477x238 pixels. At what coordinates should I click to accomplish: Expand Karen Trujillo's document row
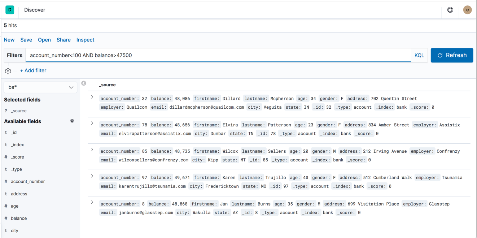click(x=92, y=176)
